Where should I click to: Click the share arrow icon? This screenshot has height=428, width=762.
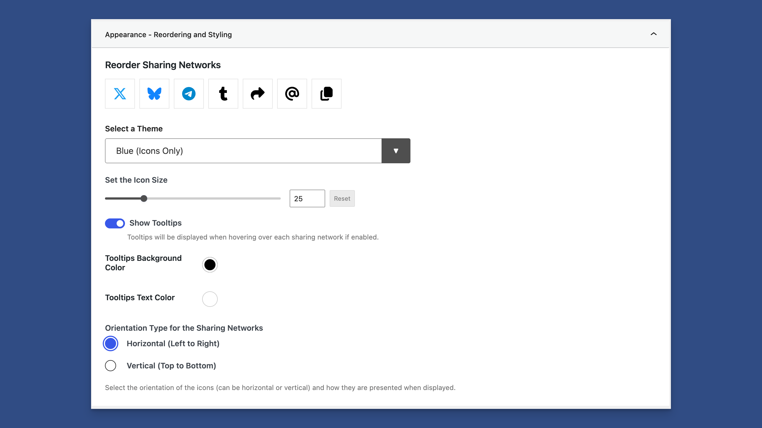pos(257,94)
